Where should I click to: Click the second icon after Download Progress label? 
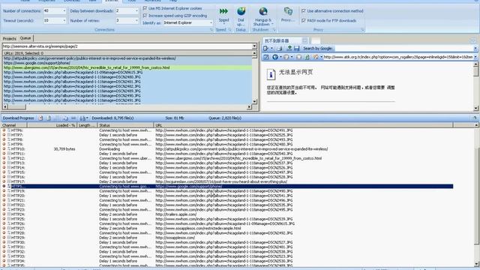[49, 118]
